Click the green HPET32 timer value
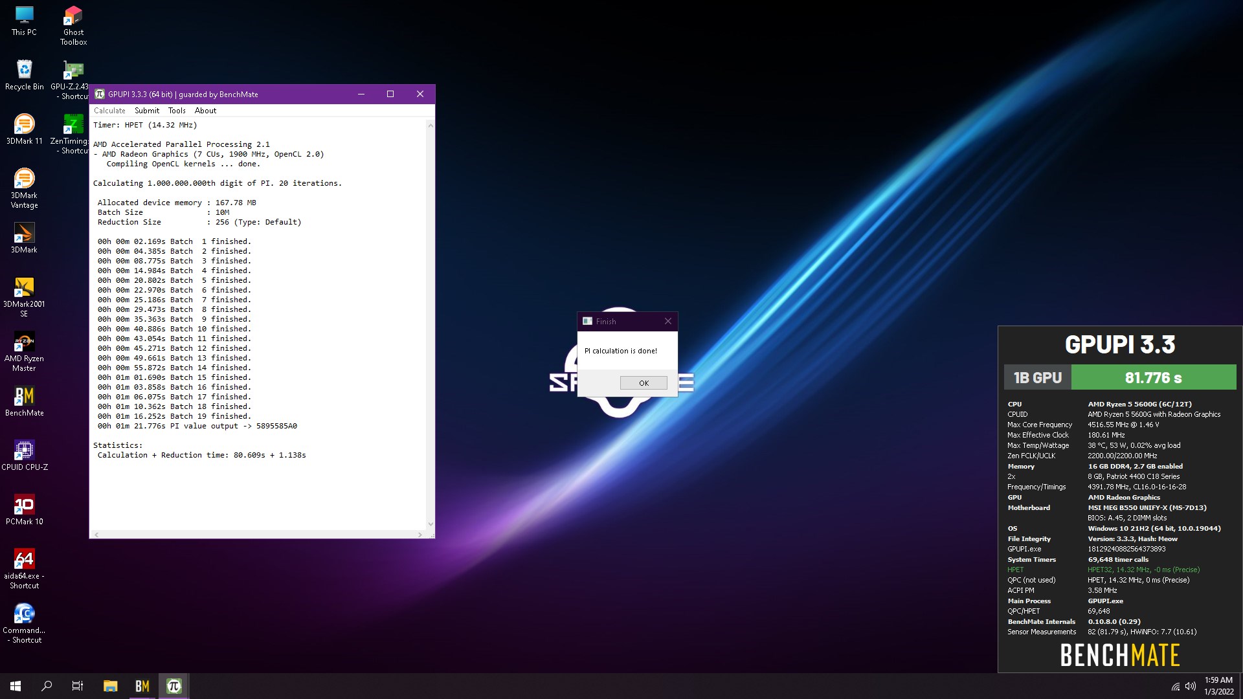Viewport: 1243px width, 699px height. pos(1143,570)
